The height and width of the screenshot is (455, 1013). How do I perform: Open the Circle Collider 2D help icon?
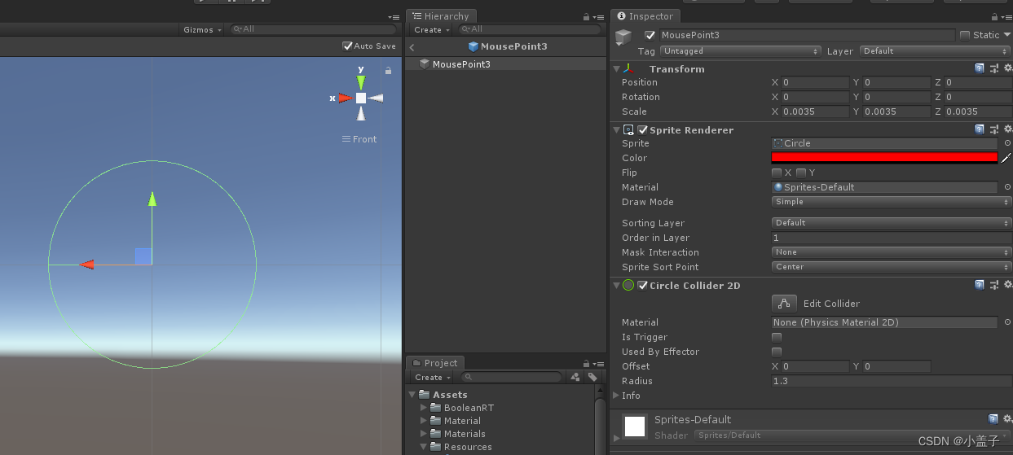tap(980, 285)
